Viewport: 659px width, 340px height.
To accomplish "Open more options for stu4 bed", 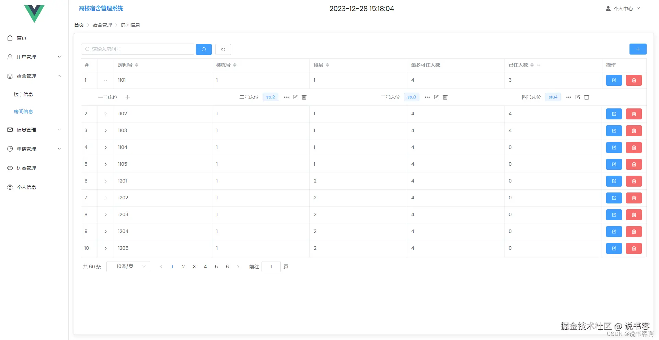I will tap(569, 97).
